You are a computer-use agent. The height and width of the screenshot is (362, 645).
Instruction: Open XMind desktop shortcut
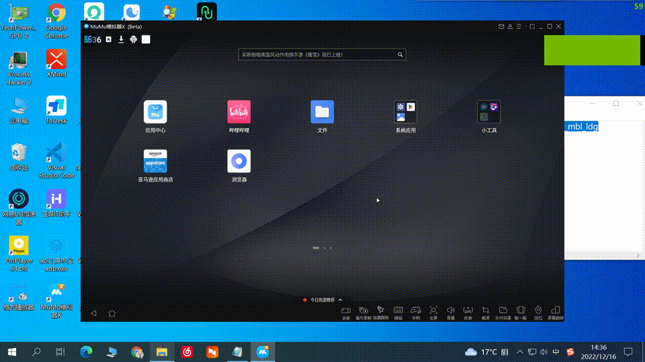(x=56, y=64)
